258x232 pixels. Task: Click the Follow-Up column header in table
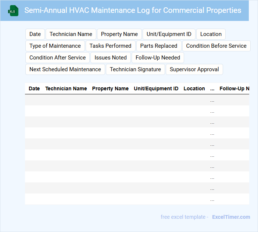point(234,88)
